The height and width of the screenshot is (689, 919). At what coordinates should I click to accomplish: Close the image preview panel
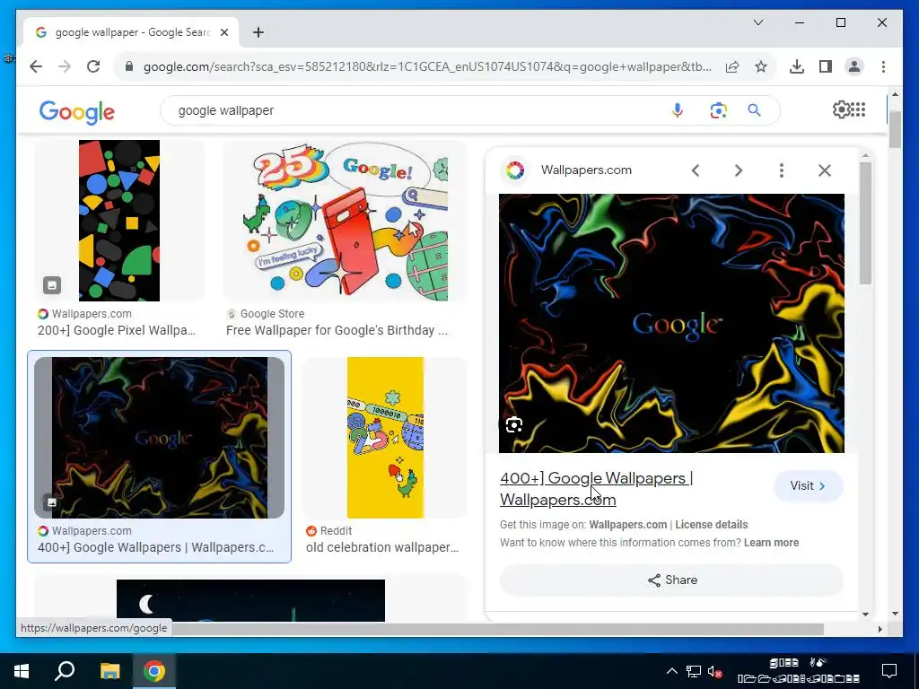click(825, 170)
